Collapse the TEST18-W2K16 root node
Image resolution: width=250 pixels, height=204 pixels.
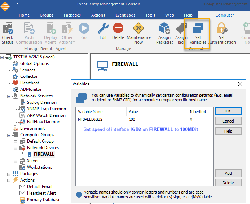coord(2,57)
